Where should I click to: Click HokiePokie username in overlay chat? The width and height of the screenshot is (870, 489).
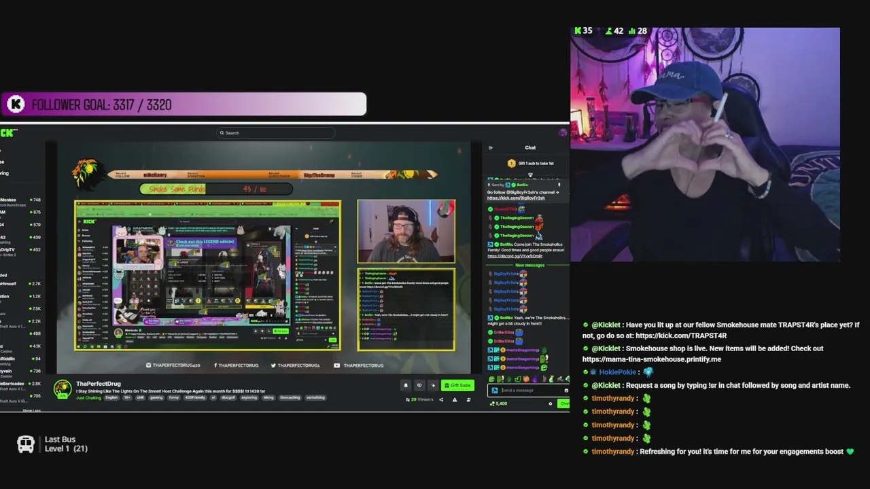(x=617, y=372)
